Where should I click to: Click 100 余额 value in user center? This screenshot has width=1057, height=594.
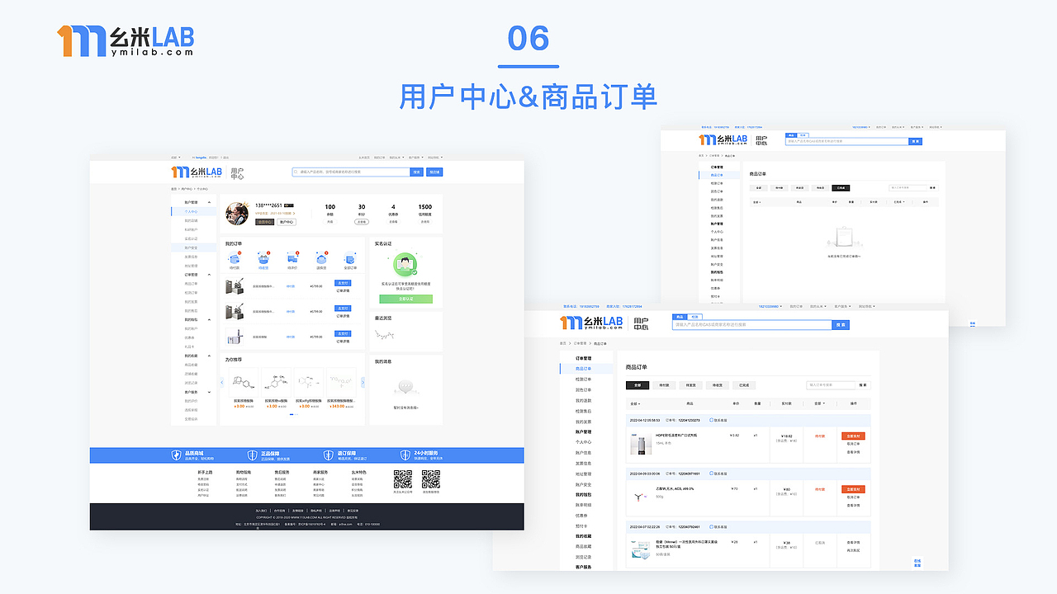pos(329,207)
